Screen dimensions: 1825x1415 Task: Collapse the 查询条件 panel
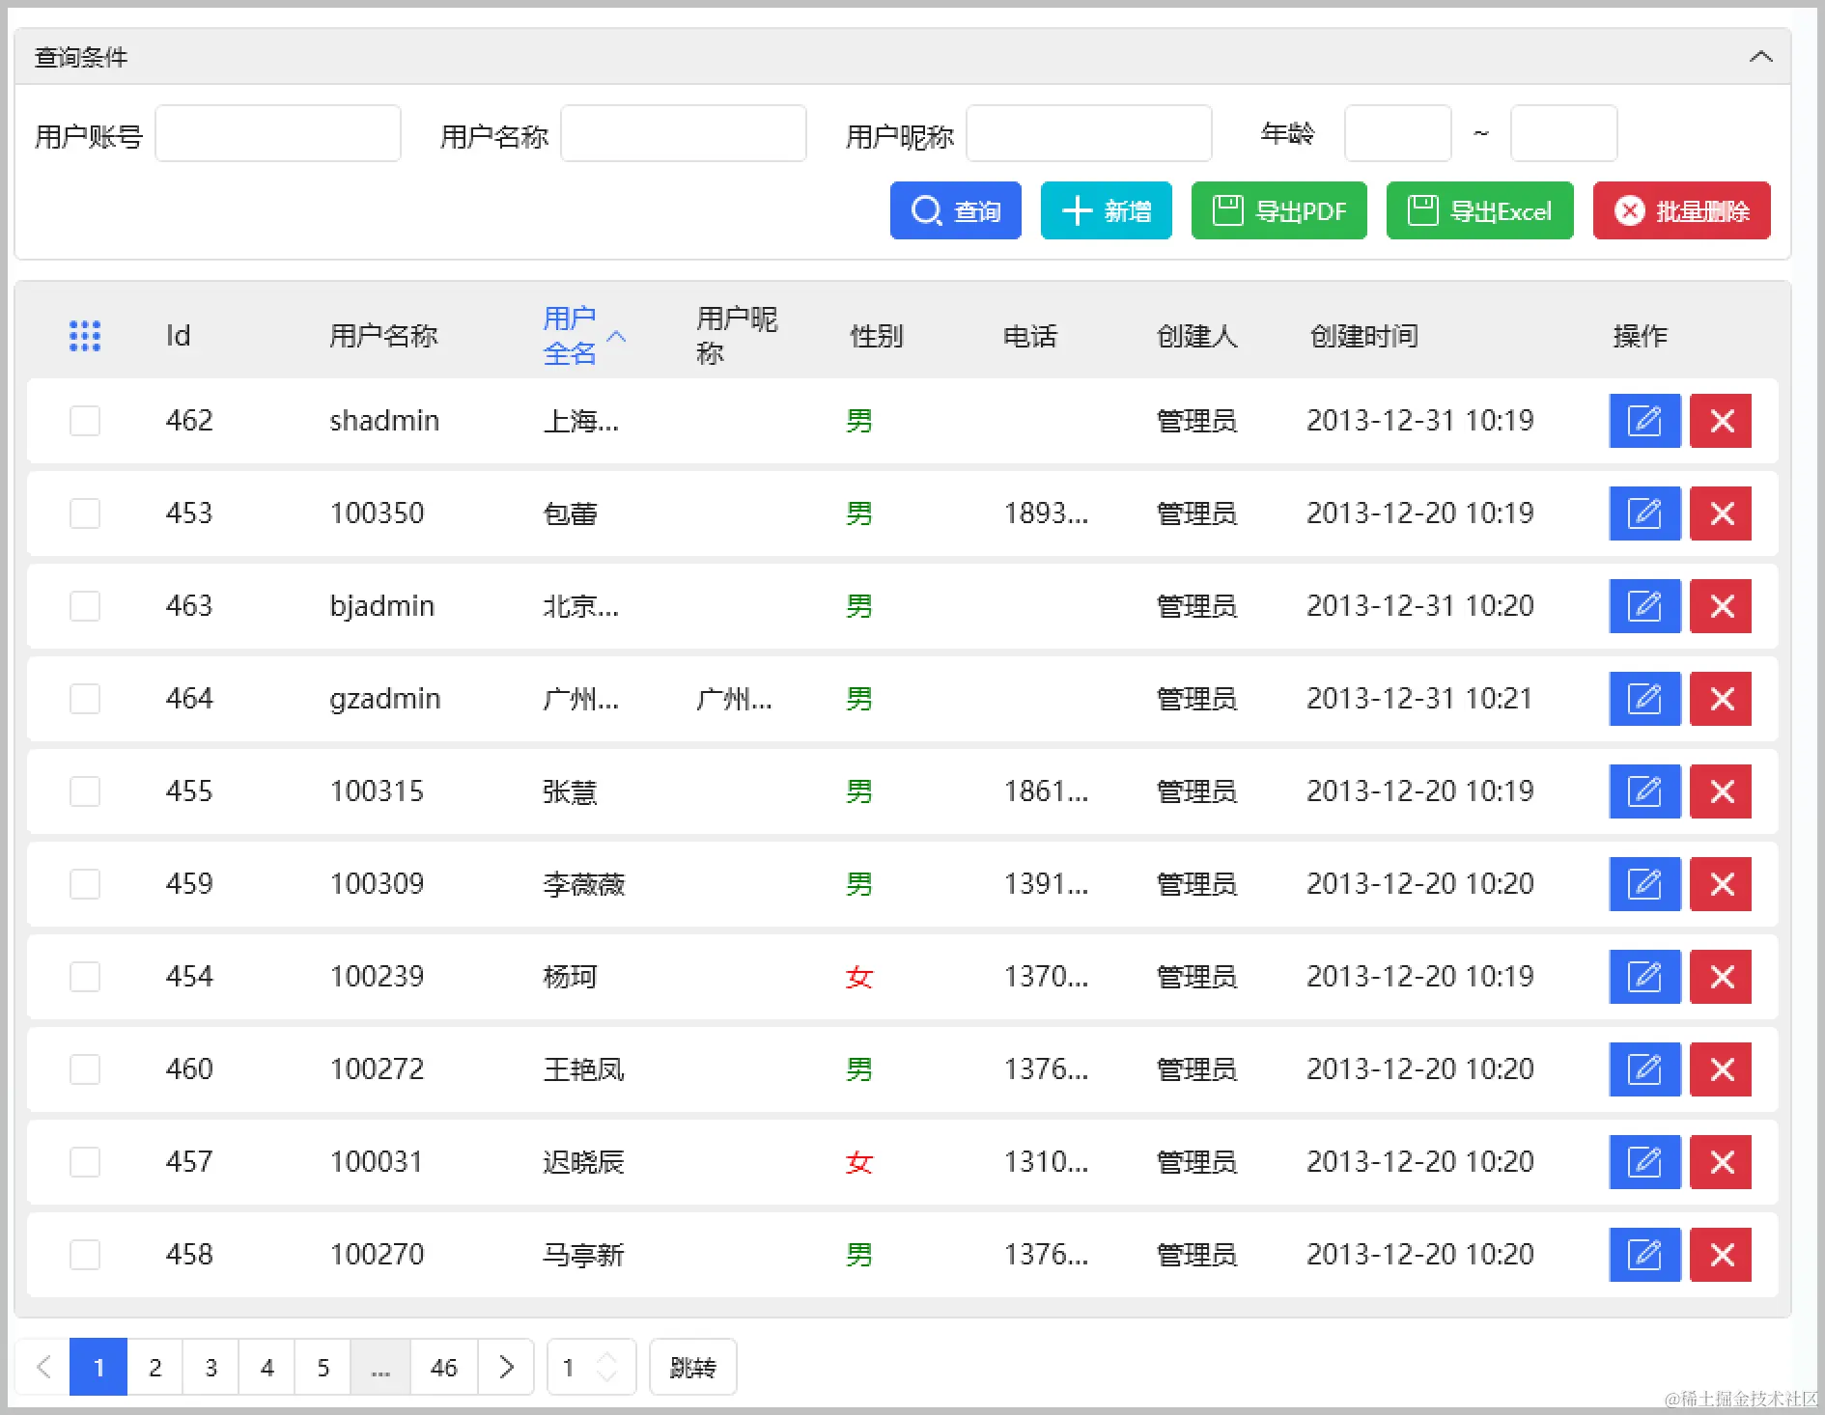point(1760,57)
